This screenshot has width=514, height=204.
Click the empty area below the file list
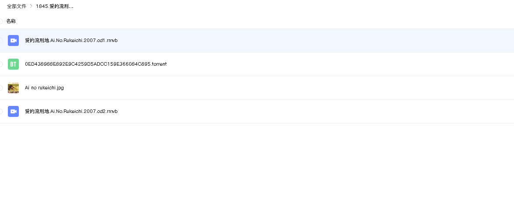point(263,166)
